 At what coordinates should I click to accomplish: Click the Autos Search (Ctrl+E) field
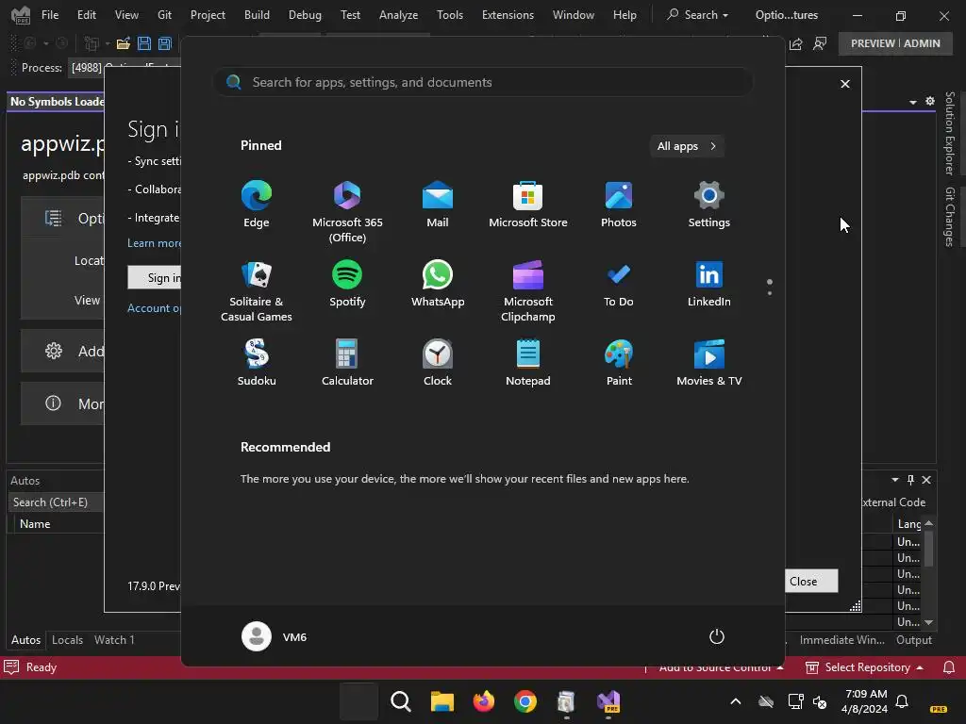56,502
